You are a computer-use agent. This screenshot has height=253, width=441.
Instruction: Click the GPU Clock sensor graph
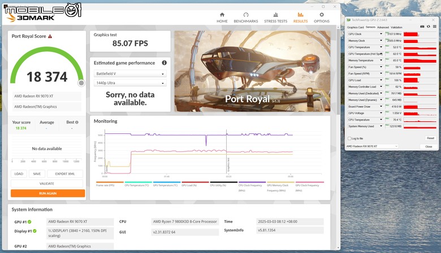click(x=420, y=34)
